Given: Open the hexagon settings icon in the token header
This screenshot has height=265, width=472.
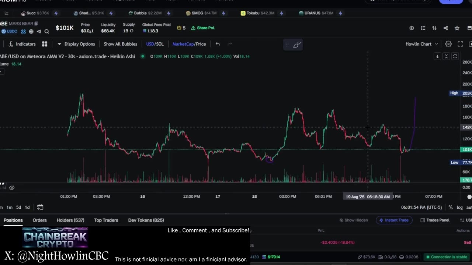Looking at the screenshot, I should pyautogui.click(x=412, y=28).
